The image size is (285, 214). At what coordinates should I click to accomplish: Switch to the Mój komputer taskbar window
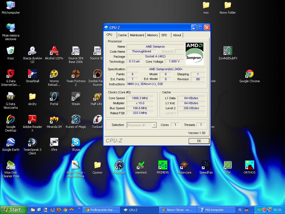coord(215,210)
